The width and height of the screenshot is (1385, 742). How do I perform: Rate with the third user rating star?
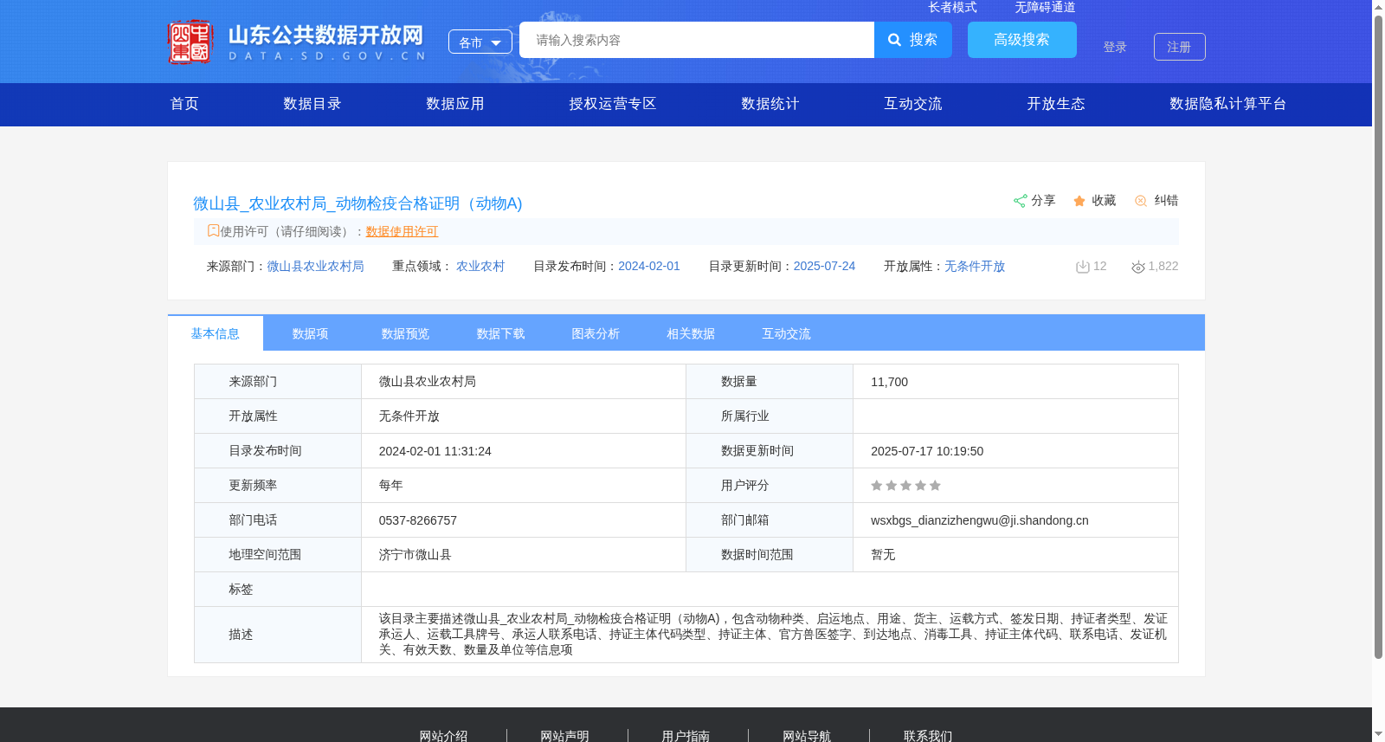905,486
